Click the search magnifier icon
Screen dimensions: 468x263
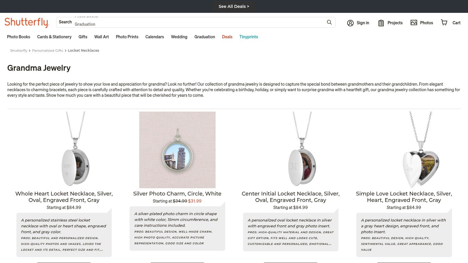[x=329, y=22]
